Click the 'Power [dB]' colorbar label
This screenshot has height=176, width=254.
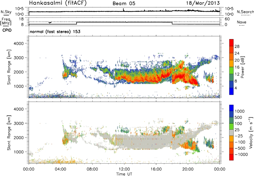(x=242, y=67)
